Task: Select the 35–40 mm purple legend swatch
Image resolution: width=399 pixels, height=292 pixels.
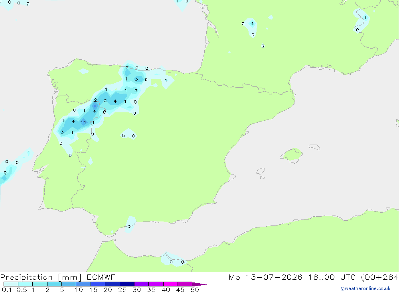Action: 156,284
